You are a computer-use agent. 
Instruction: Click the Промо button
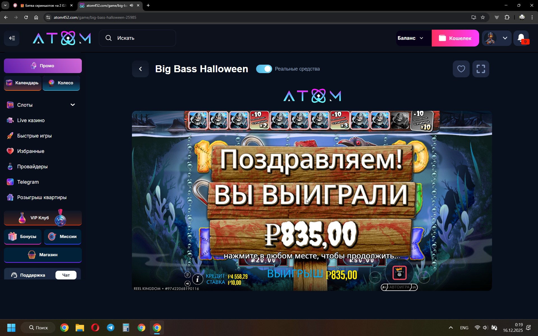43,66
